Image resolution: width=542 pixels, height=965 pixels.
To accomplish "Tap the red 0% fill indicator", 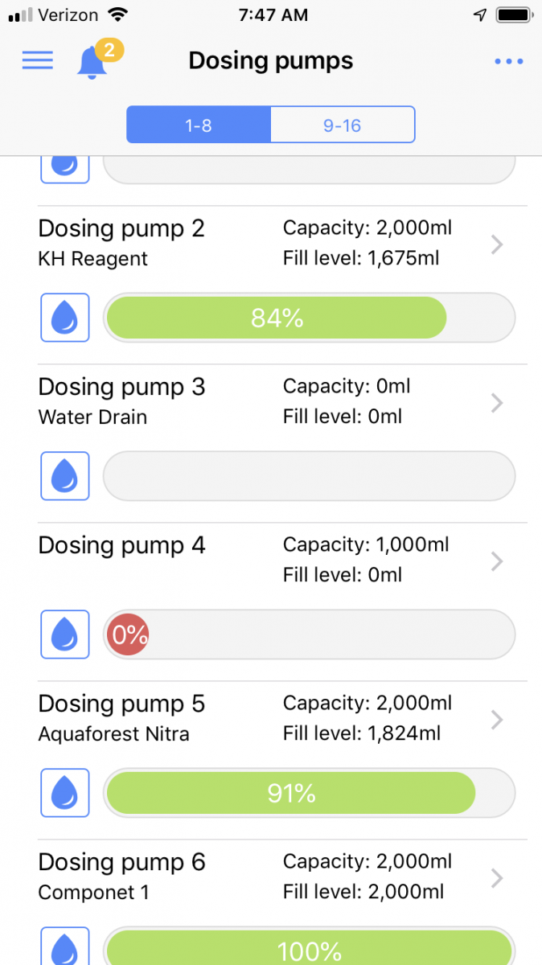I will click(128, 635).
